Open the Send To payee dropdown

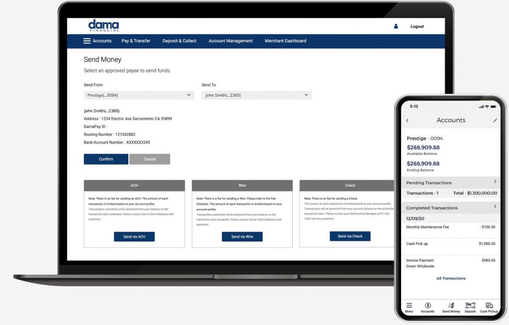[x=256, y=95]
